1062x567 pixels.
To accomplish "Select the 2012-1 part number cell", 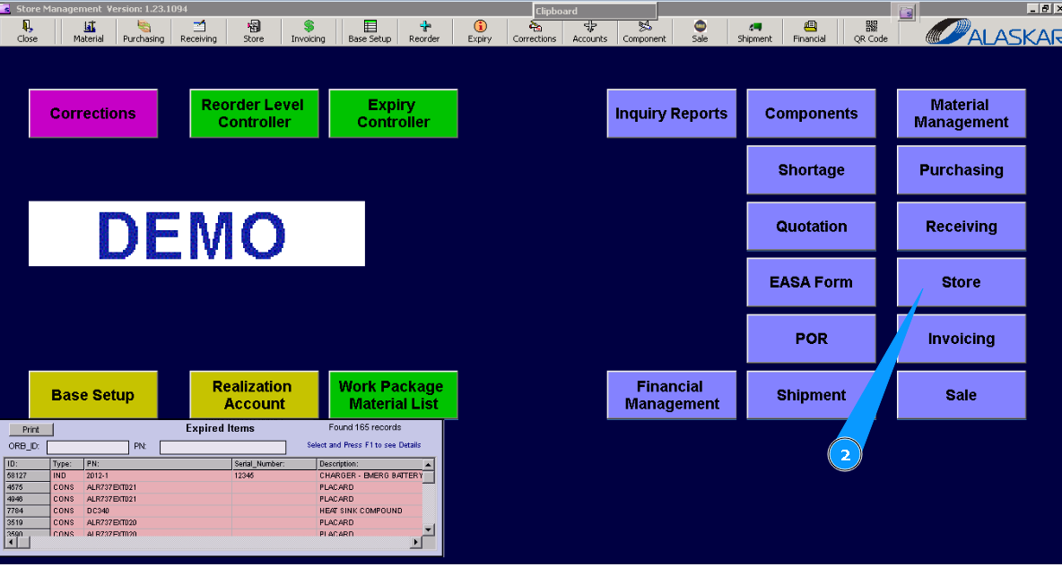I will pos(159,476).
